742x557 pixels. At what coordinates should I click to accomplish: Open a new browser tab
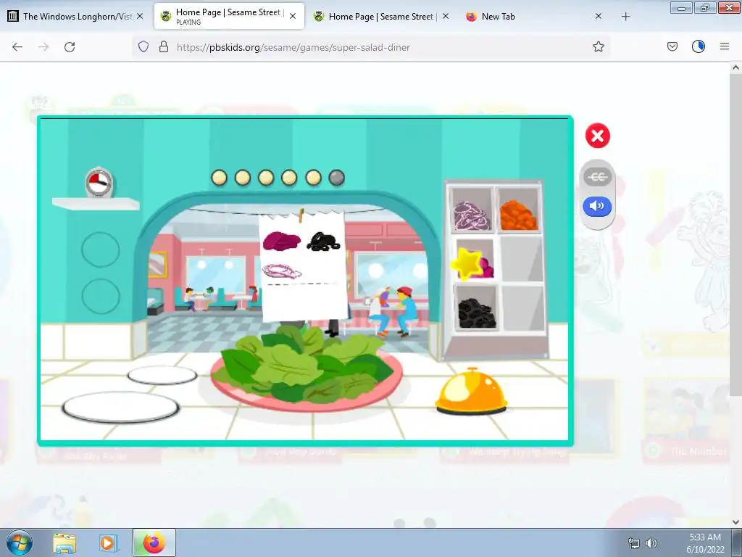625,17
